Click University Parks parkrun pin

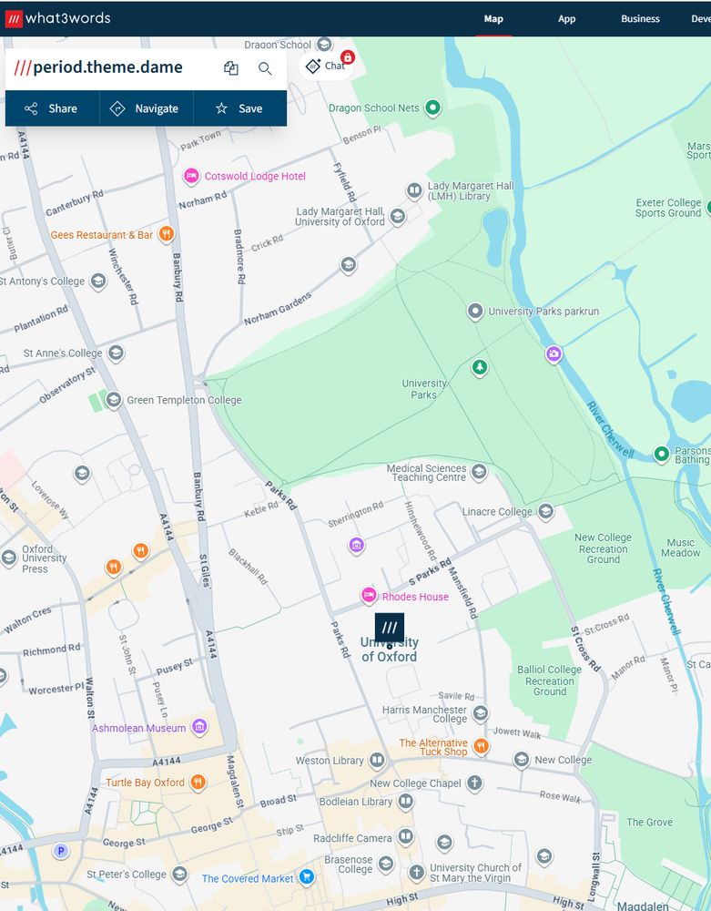pyautogui.click(x=475, y=312)
